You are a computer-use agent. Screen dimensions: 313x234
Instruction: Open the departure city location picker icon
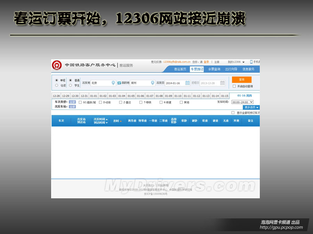(x=113, y=82)
